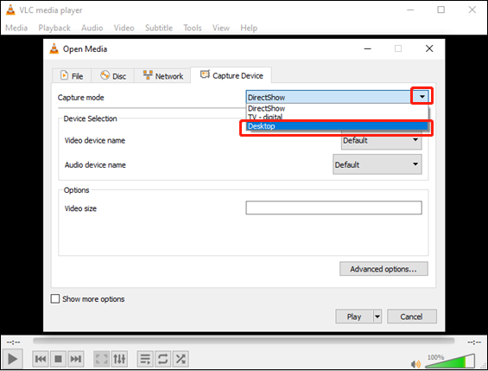The width and height of the screenshot is (488, 371).
Task: Open the Subtitle menu
Action: coord(159,28)
